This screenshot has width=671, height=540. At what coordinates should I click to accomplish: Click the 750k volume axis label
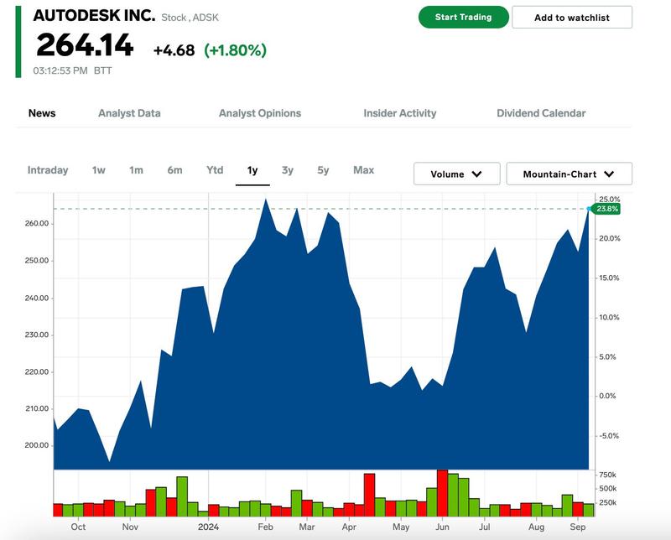click(607, 475)
